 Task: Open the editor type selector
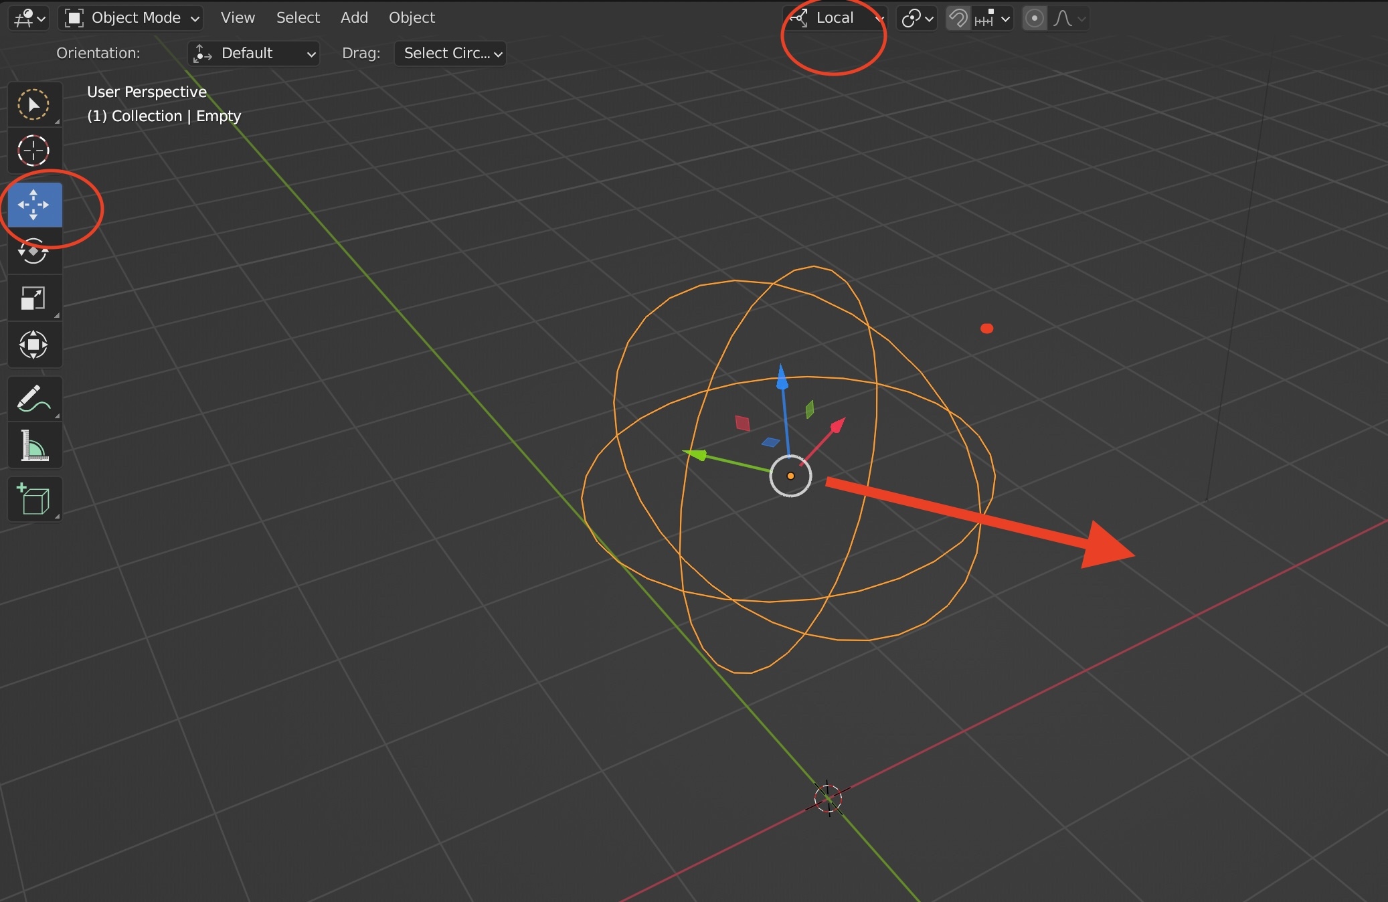29,18
